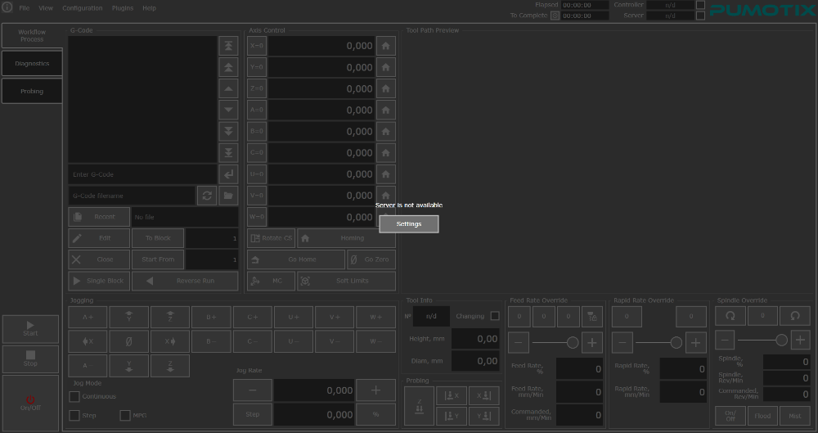Click the G-Code filename field
Image resolution: width=818 pixels, height=433 pixels.
click(132, 196)
